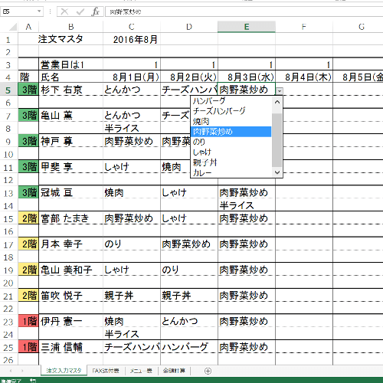Image resolution: width=383 pixels, height=383 pixels.
Task: Click the dropdown list scroll-down arrow
Action: coord(277,172)
